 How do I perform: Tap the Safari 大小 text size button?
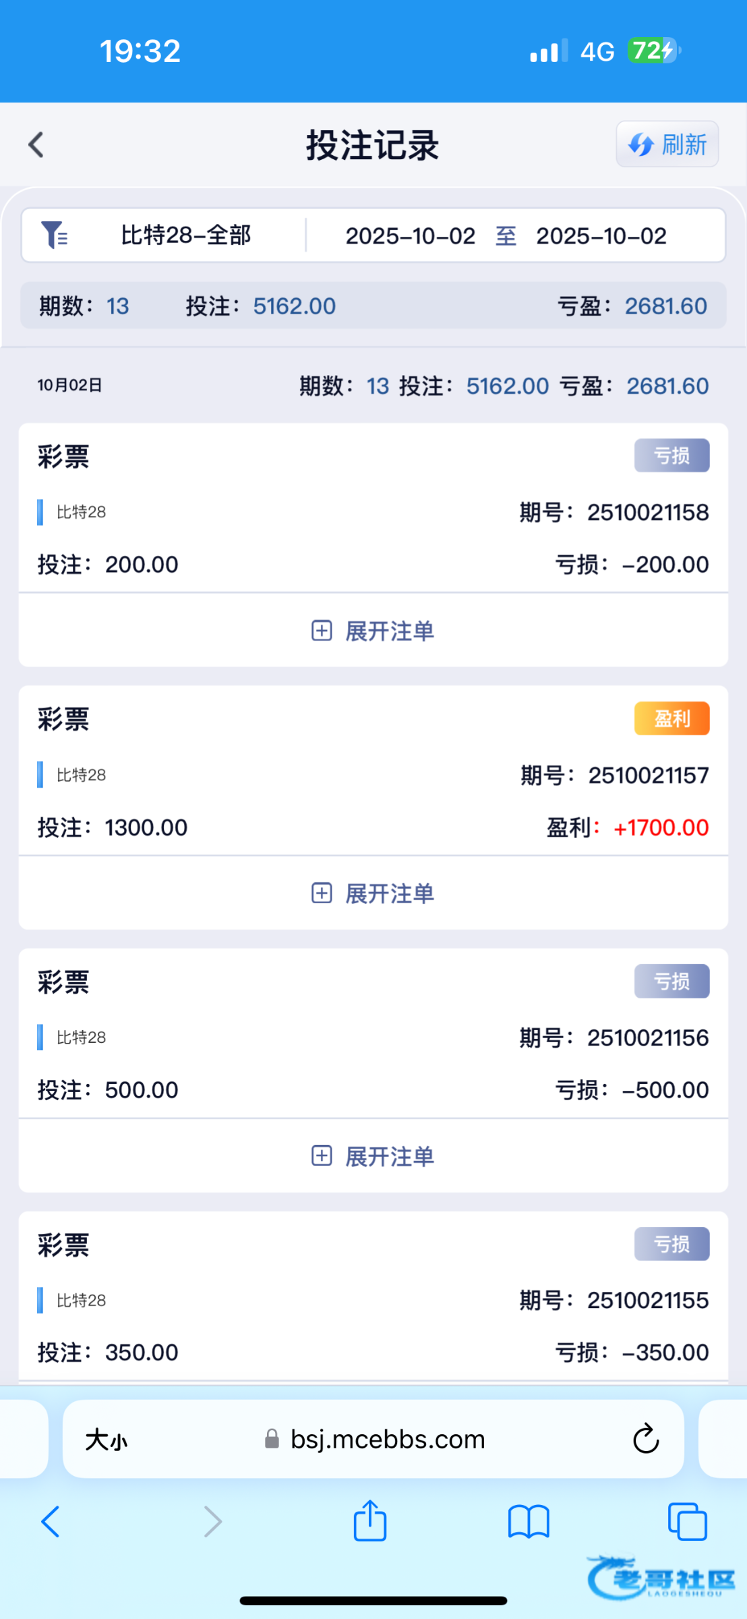coord(107,1440)
